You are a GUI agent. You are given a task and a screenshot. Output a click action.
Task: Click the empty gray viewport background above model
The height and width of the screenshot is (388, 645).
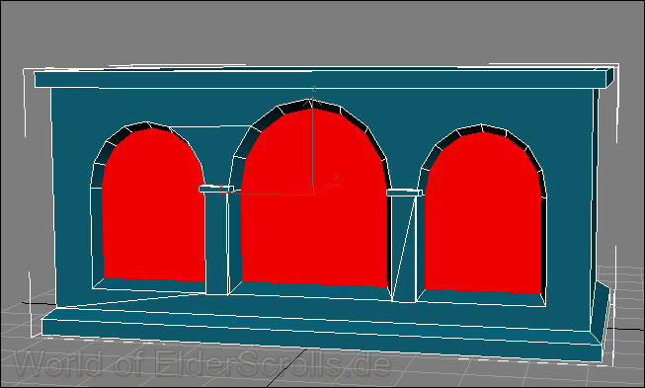[x=321, y=33]
